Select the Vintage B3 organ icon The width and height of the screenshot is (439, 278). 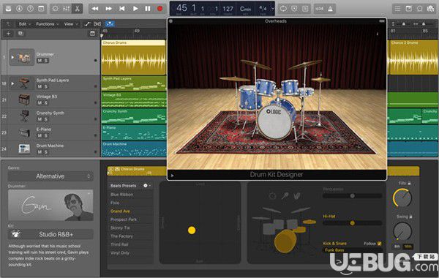(x=24, y=99)
